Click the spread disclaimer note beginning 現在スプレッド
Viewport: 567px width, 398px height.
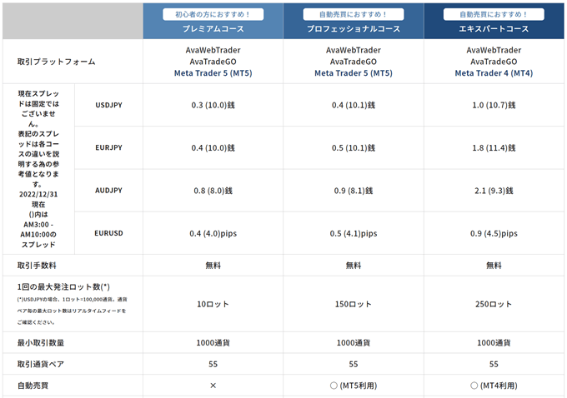point(38,169)
